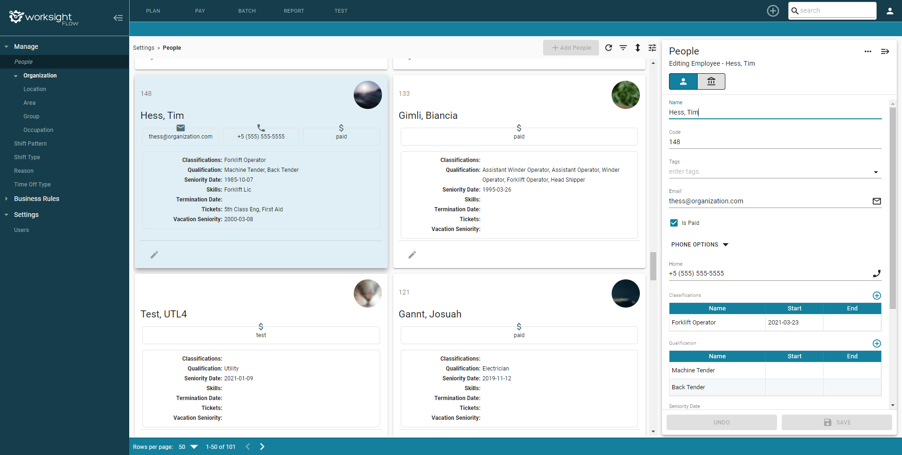Screen dimensions: 902x455
Task: Click the pencil edit icon on Hess, Tim card
Action: coord(154,255)
